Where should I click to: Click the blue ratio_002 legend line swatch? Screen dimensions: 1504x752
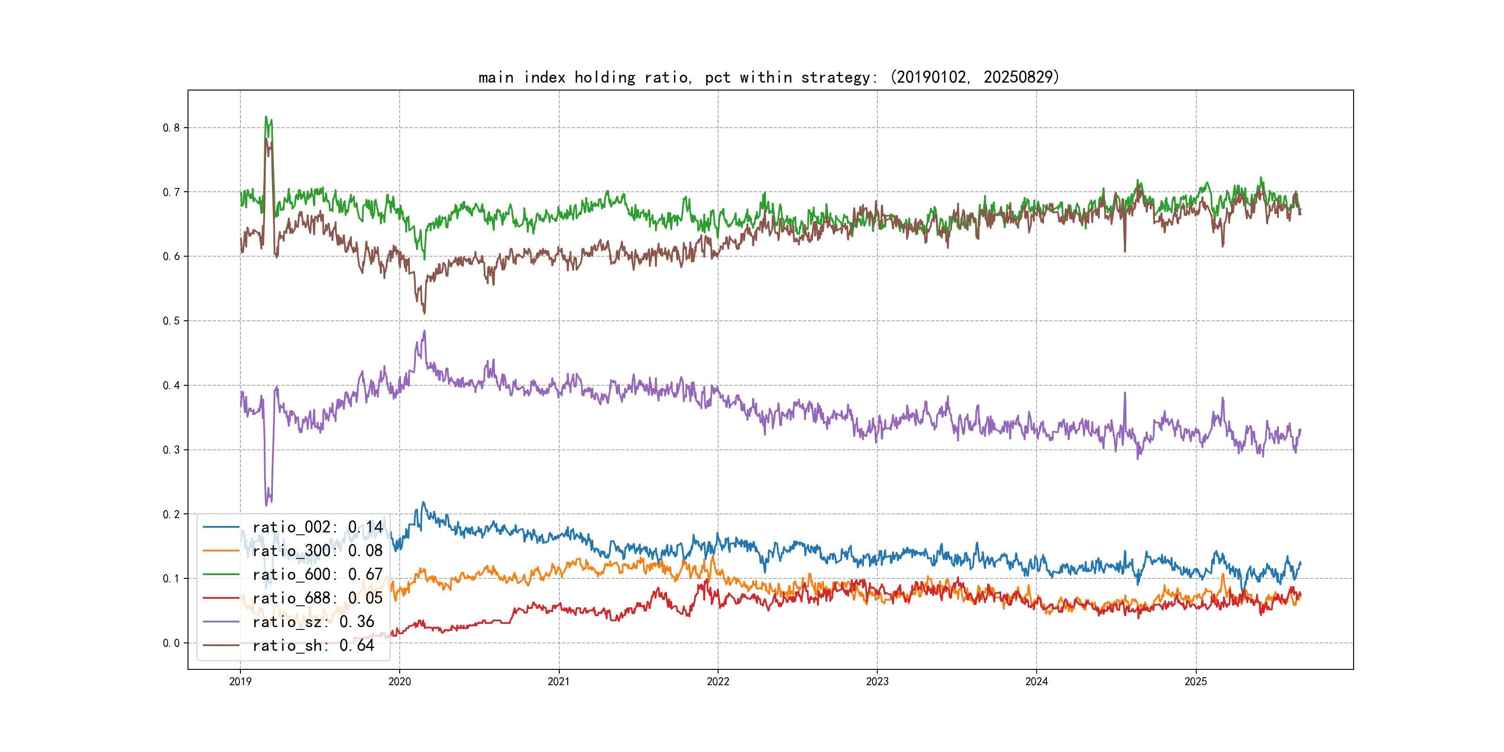click(x=220, y=527)
